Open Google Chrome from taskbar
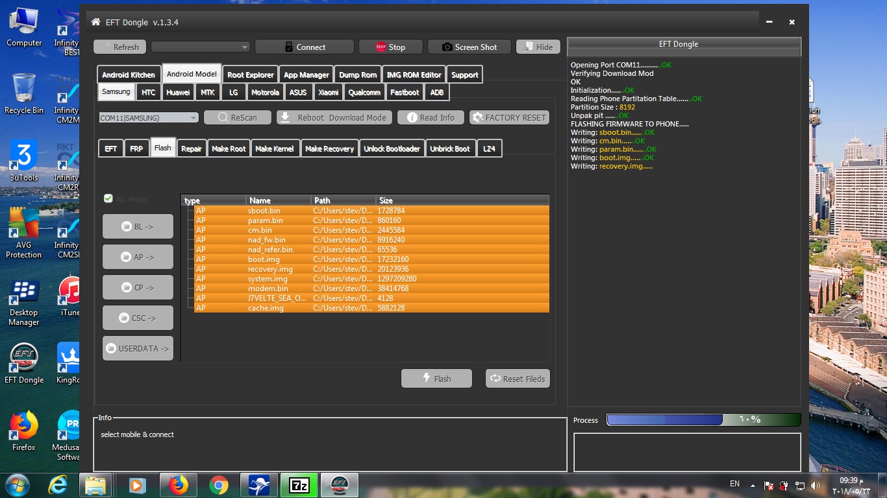This screenshot has width=887, height=498. click(x=219, y=485)
